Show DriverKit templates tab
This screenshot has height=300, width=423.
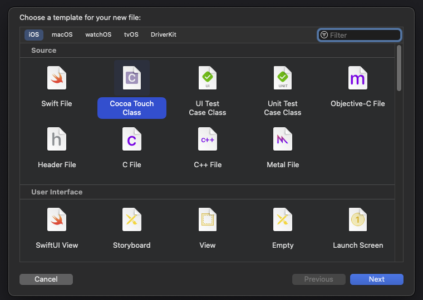click(x=164, y=35)
